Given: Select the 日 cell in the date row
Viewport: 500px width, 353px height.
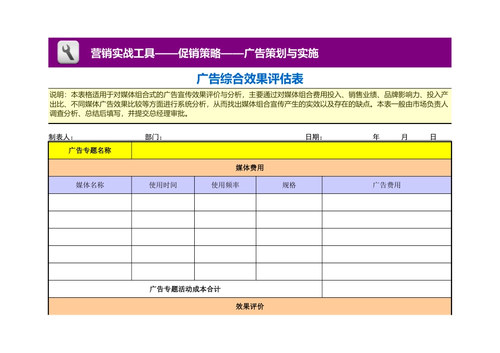Looking at the screenshot, I should tap(432, 136).
